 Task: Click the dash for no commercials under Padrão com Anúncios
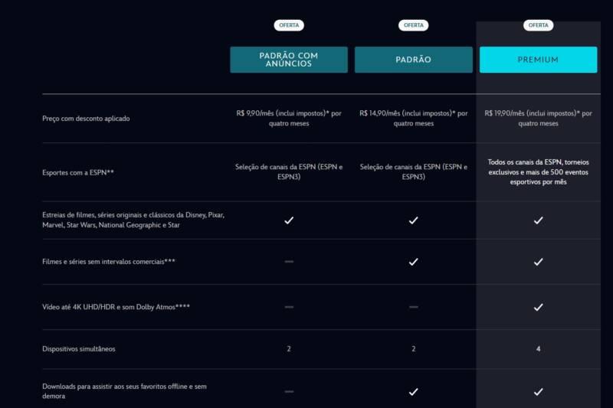pos(289,261)
